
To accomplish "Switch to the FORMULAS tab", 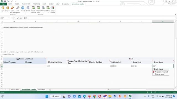I will (36, 4).
